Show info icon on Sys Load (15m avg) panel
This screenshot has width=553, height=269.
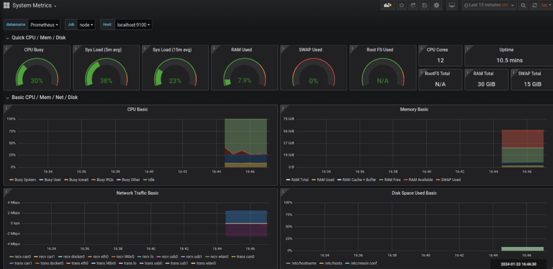coord(145,48)
